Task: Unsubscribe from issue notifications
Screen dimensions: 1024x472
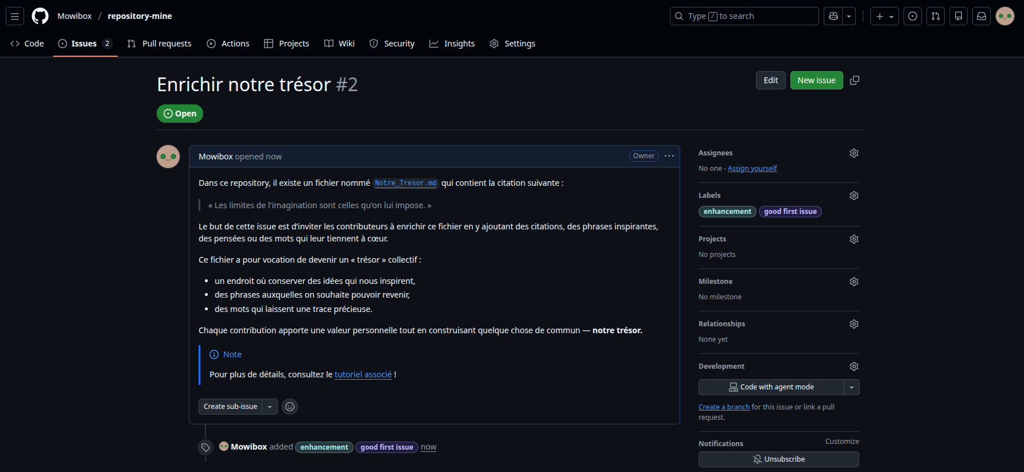Action: 779,459
